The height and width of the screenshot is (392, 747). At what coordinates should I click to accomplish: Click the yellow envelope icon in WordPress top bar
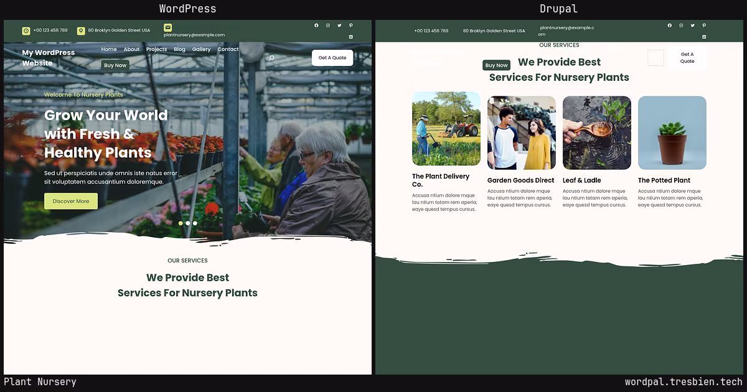point(168,27)
